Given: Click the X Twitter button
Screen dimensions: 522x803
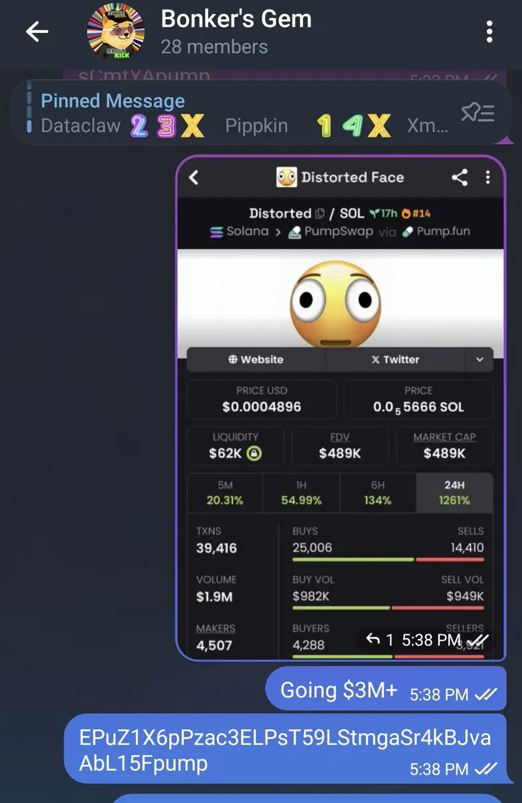Looking at the screenshot, I should [x=395, y=360].
